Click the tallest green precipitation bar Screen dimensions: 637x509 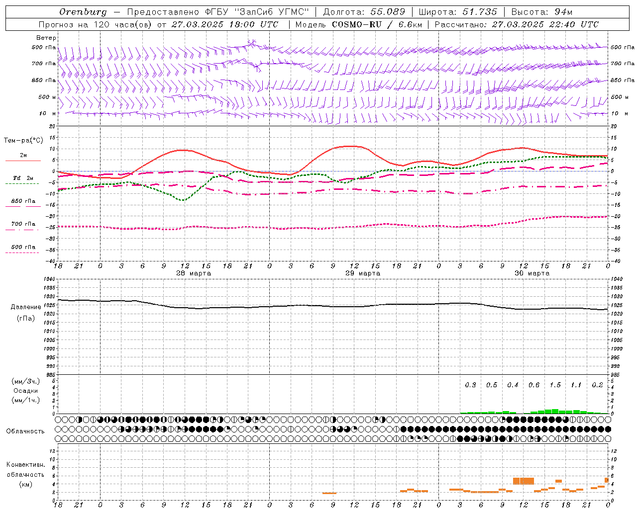point(555,411)
